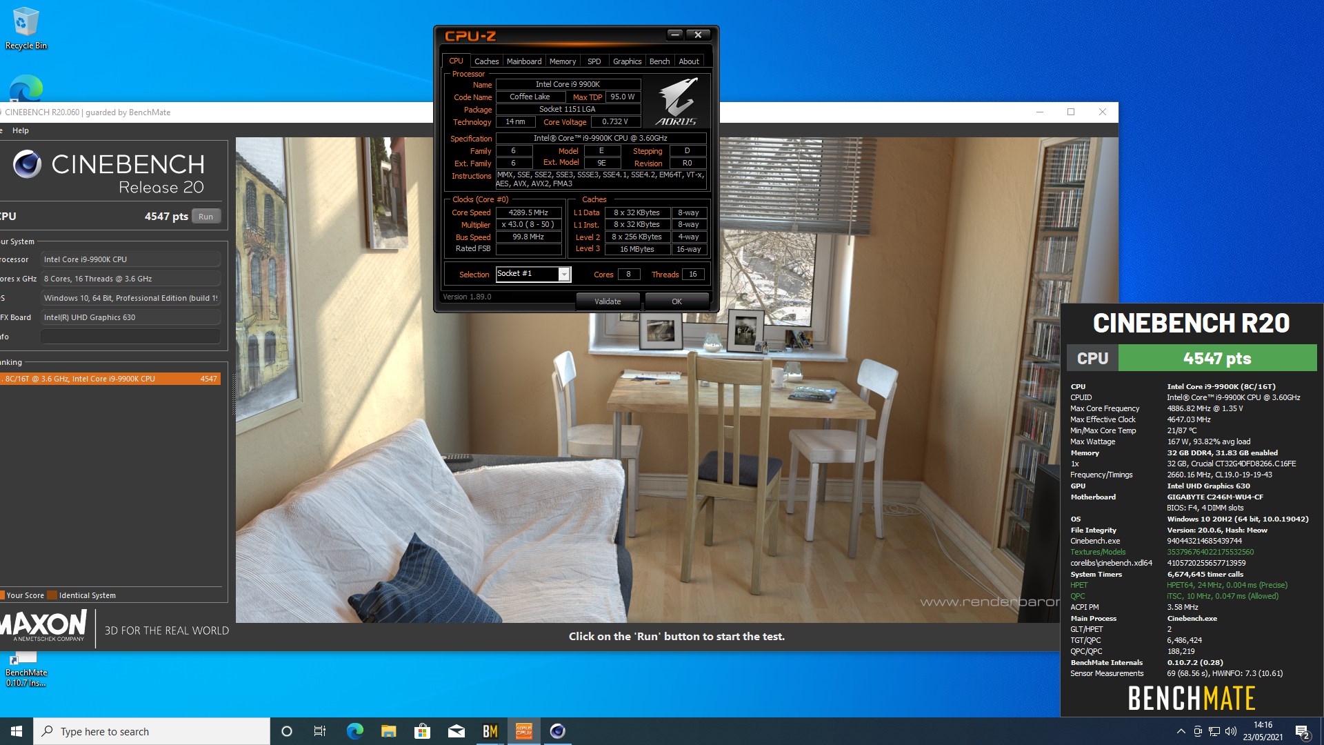The image size is (1324, 745).
Task: Click the Validate button in CPU-Z
Action: [x=608, y=301]
